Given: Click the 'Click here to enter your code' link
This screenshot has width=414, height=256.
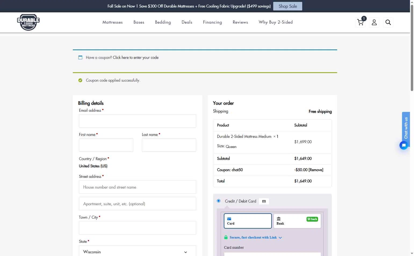Looking at the screenshot, I should click(x=136, y=57).
